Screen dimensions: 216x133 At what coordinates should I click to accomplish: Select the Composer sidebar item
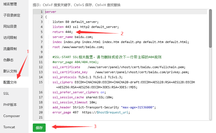tap(12, 116)
